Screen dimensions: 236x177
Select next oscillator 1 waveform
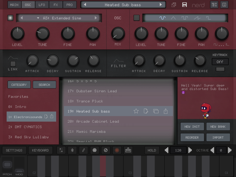[96, 18]
